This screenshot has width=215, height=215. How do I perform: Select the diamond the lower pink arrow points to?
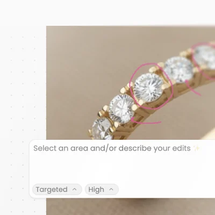121,109
